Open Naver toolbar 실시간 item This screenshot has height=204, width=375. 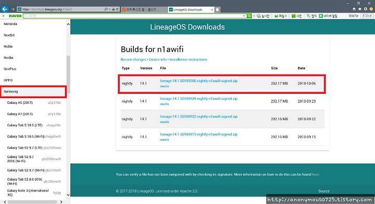tap(264, 16)
